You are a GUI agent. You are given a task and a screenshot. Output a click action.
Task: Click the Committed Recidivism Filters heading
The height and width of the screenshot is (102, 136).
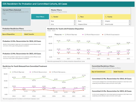pos(103,66)
